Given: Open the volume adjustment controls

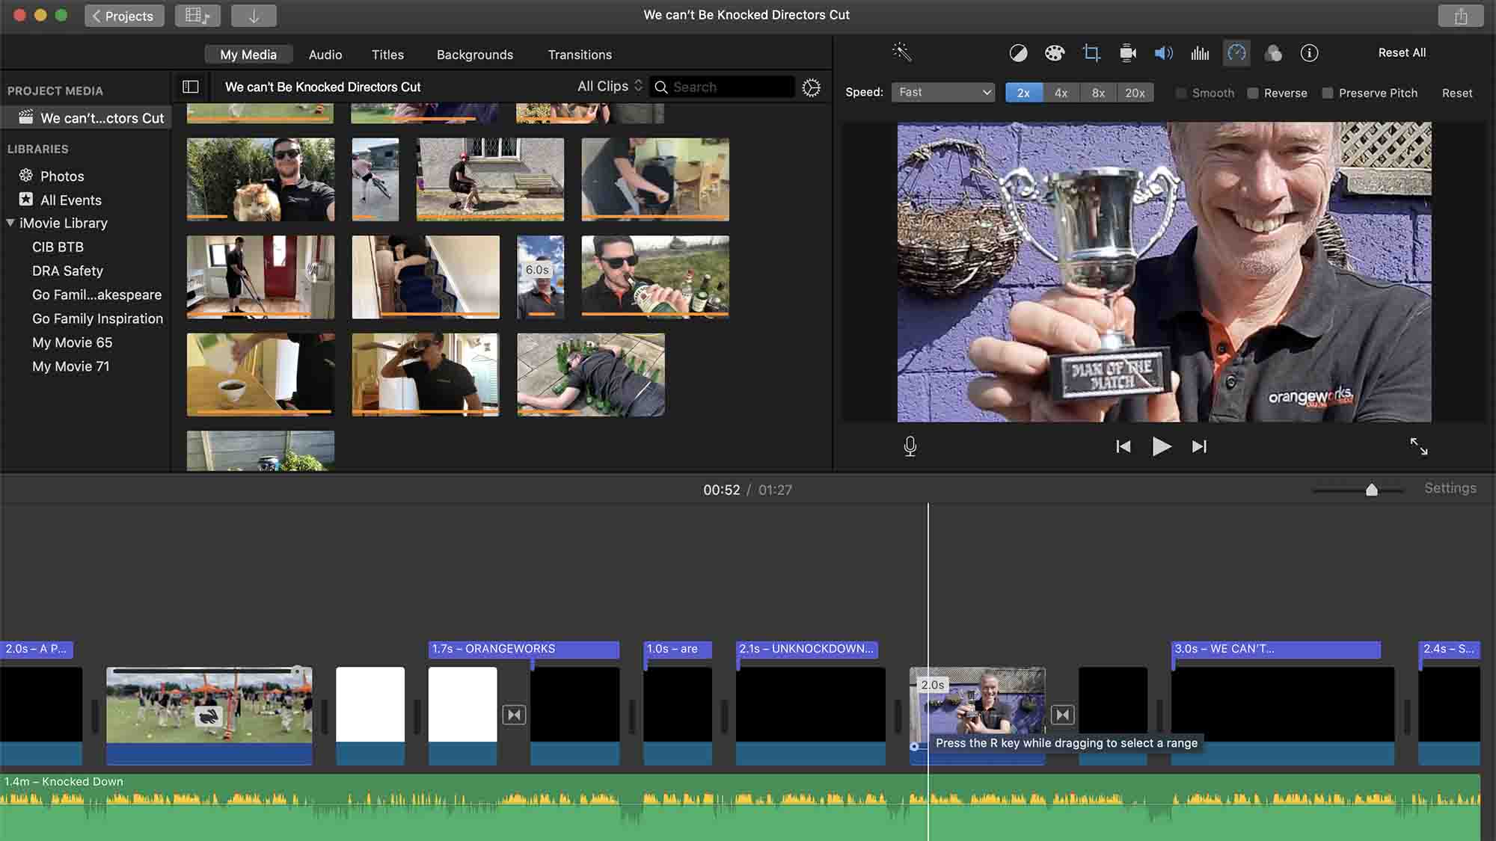Looking at the screenshot, I should [x=1163, y=53].
